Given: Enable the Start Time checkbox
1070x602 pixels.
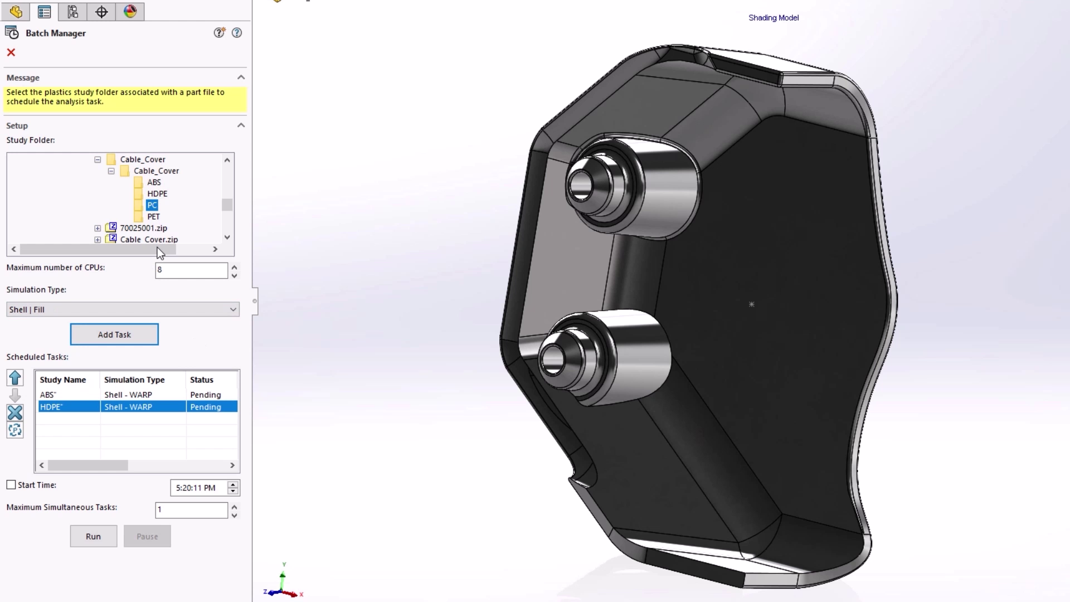Looking at the screenshot, I should pos(11,484).
